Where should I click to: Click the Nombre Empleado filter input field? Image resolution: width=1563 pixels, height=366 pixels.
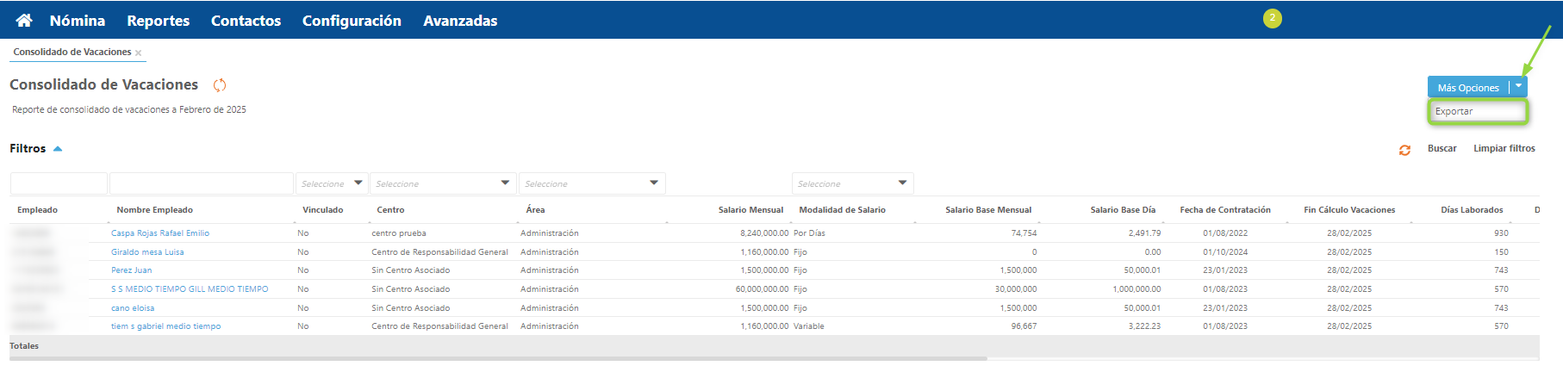201,183
